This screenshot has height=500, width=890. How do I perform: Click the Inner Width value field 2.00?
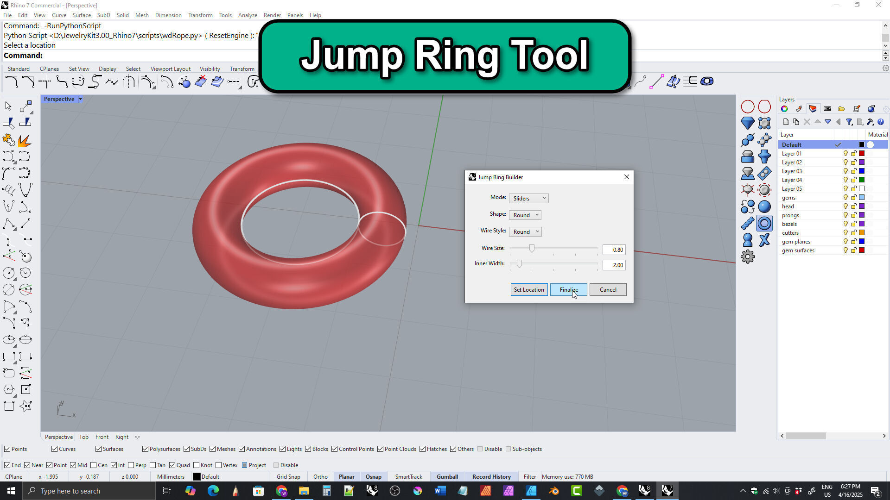pyautogui.click(x=614, y=265)
